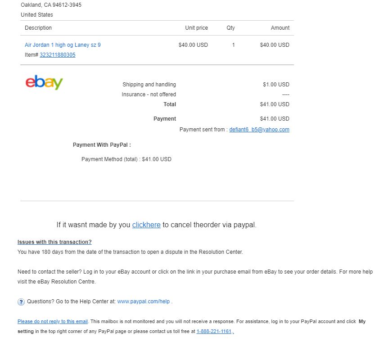Click the eBay logo

[x=44, y=82]
